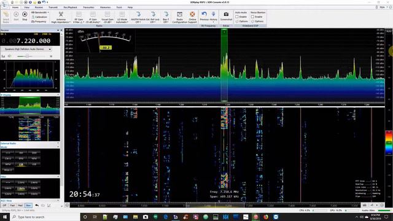393x221 pixels.
Task: Open Online Support
Action: (192, 17)
